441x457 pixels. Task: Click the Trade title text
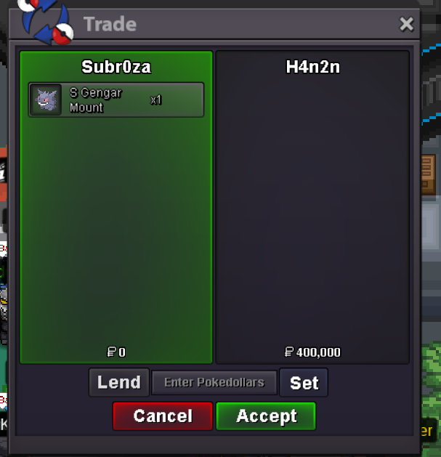(x=110, y=24)
